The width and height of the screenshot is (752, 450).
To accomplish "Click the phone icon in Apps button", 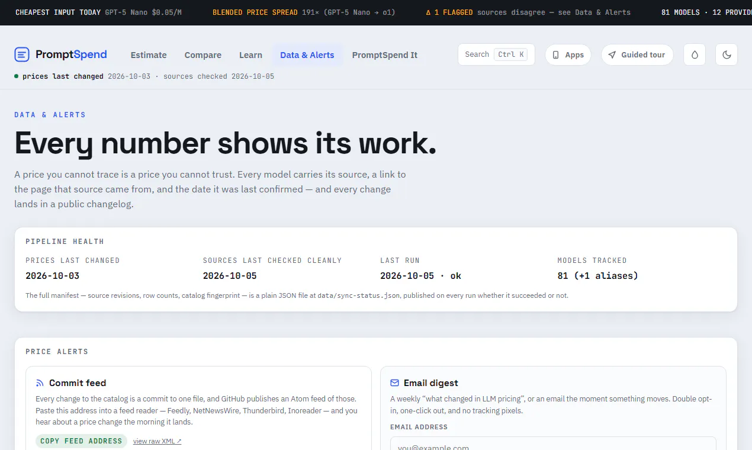I will (x=555, y=55).
